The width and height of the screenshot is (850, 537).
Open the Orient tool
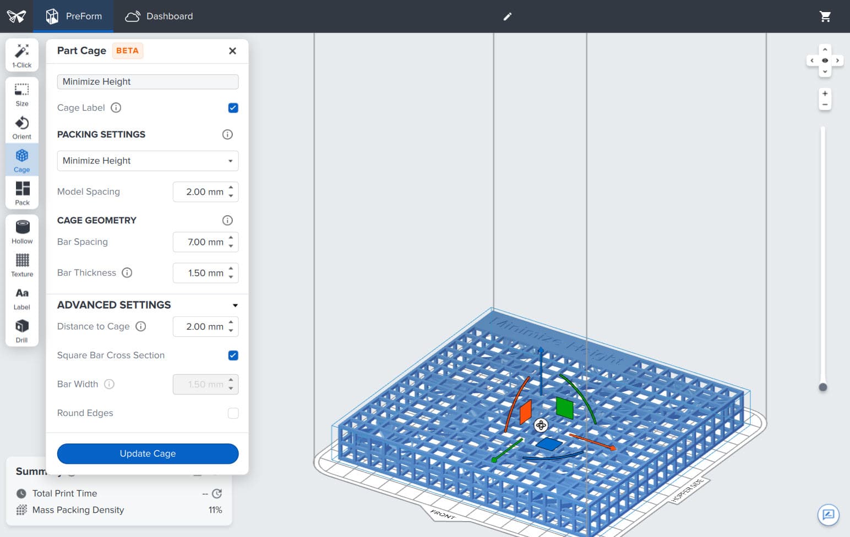22,127
